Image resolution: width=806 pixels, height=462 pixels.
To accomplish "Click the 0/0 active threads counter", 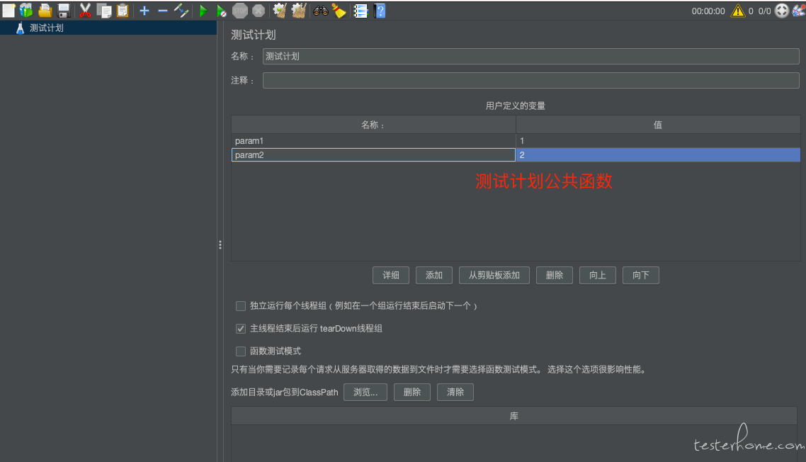I will [764, 11].
